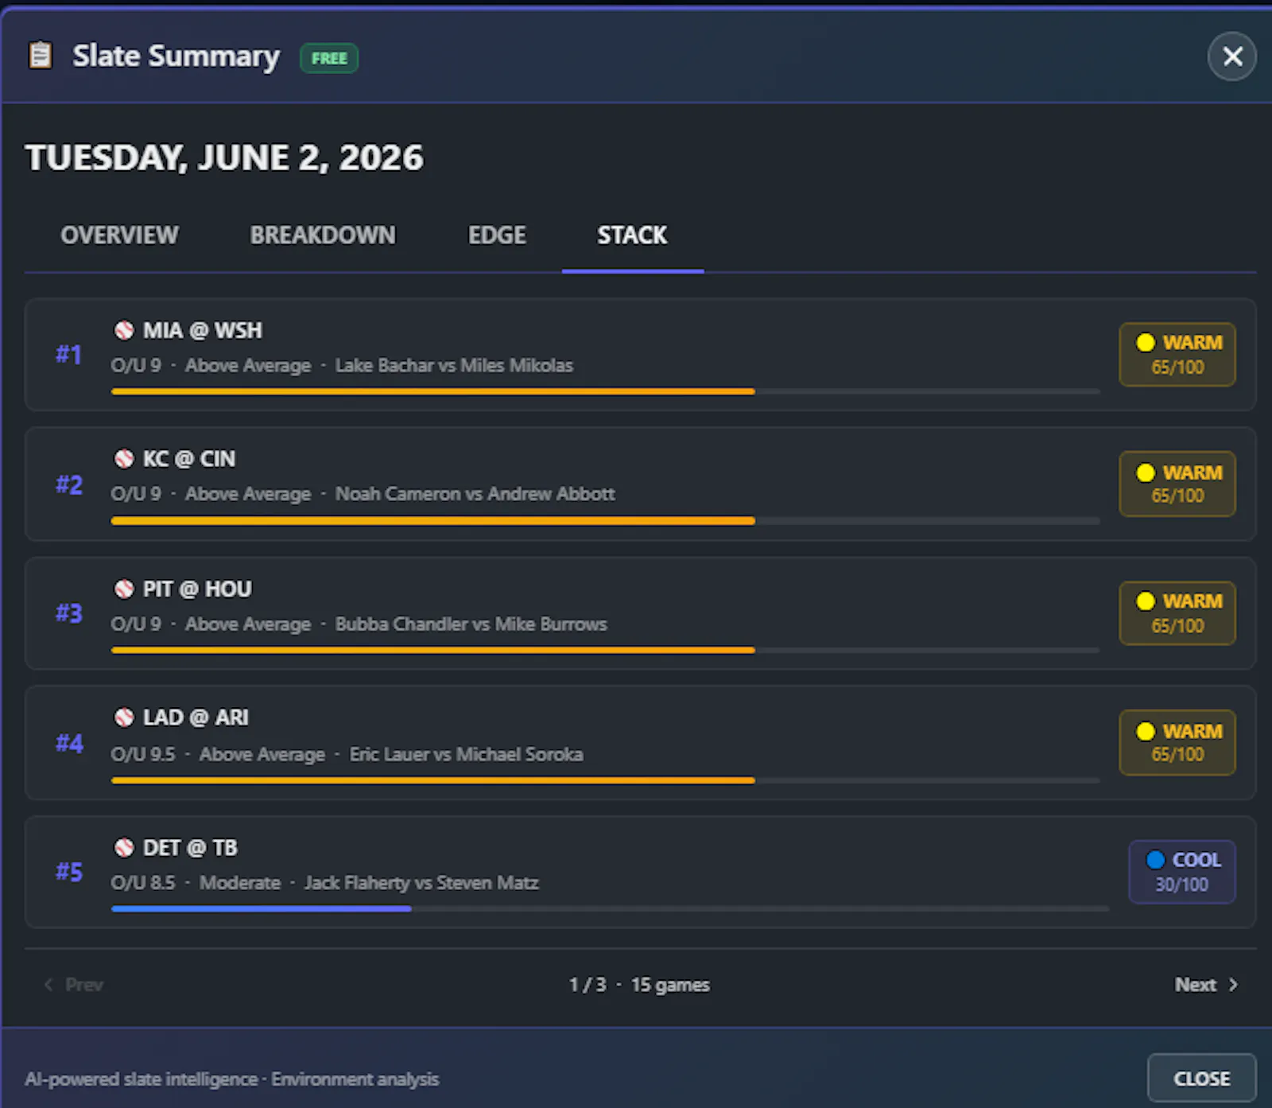Open the BREAKDOWN tab
The image size is (1272, 1108).
(323, 235)
